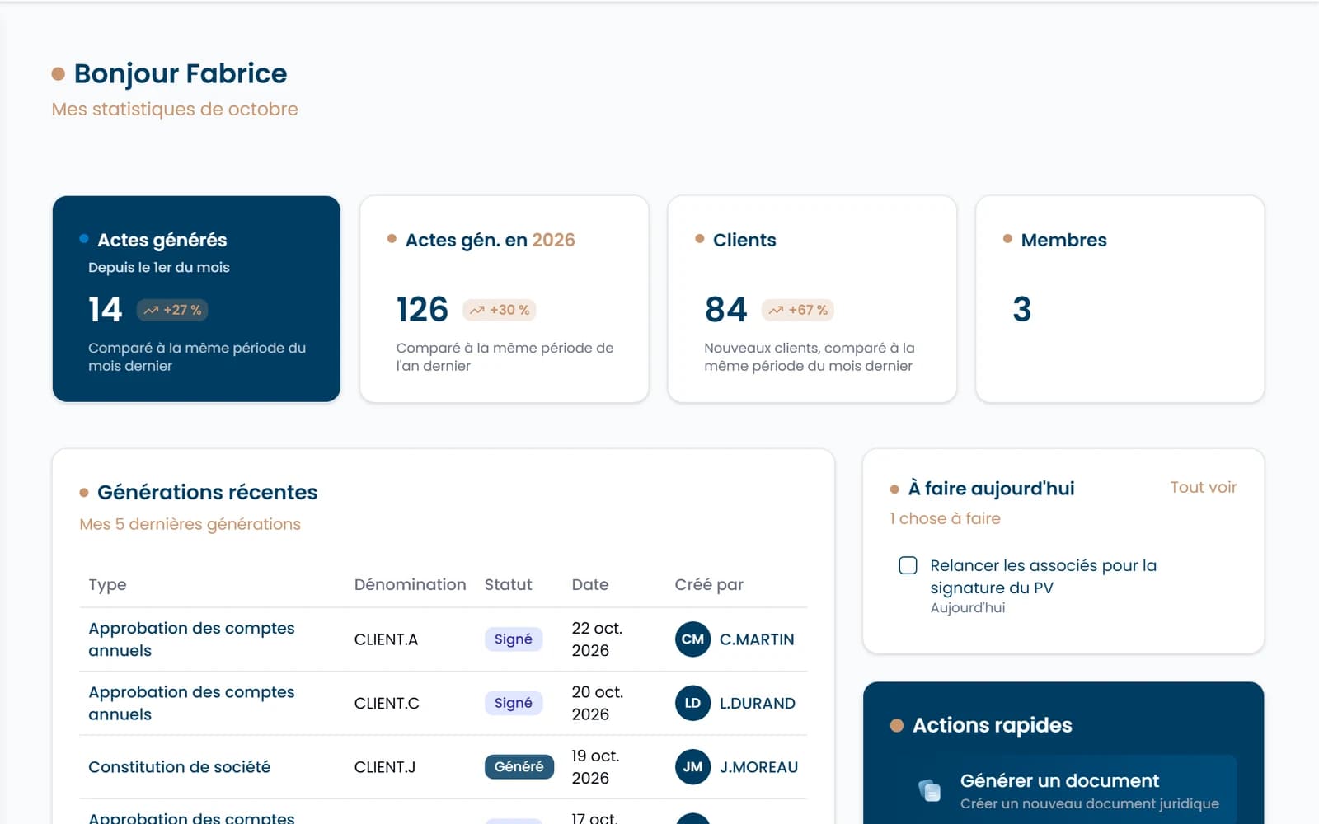Image resolution: width=1319 pixels, height=824 pixels.
Task: Open CLIENT.C Approbation des comptes annuels row
Action: (444, 703)
